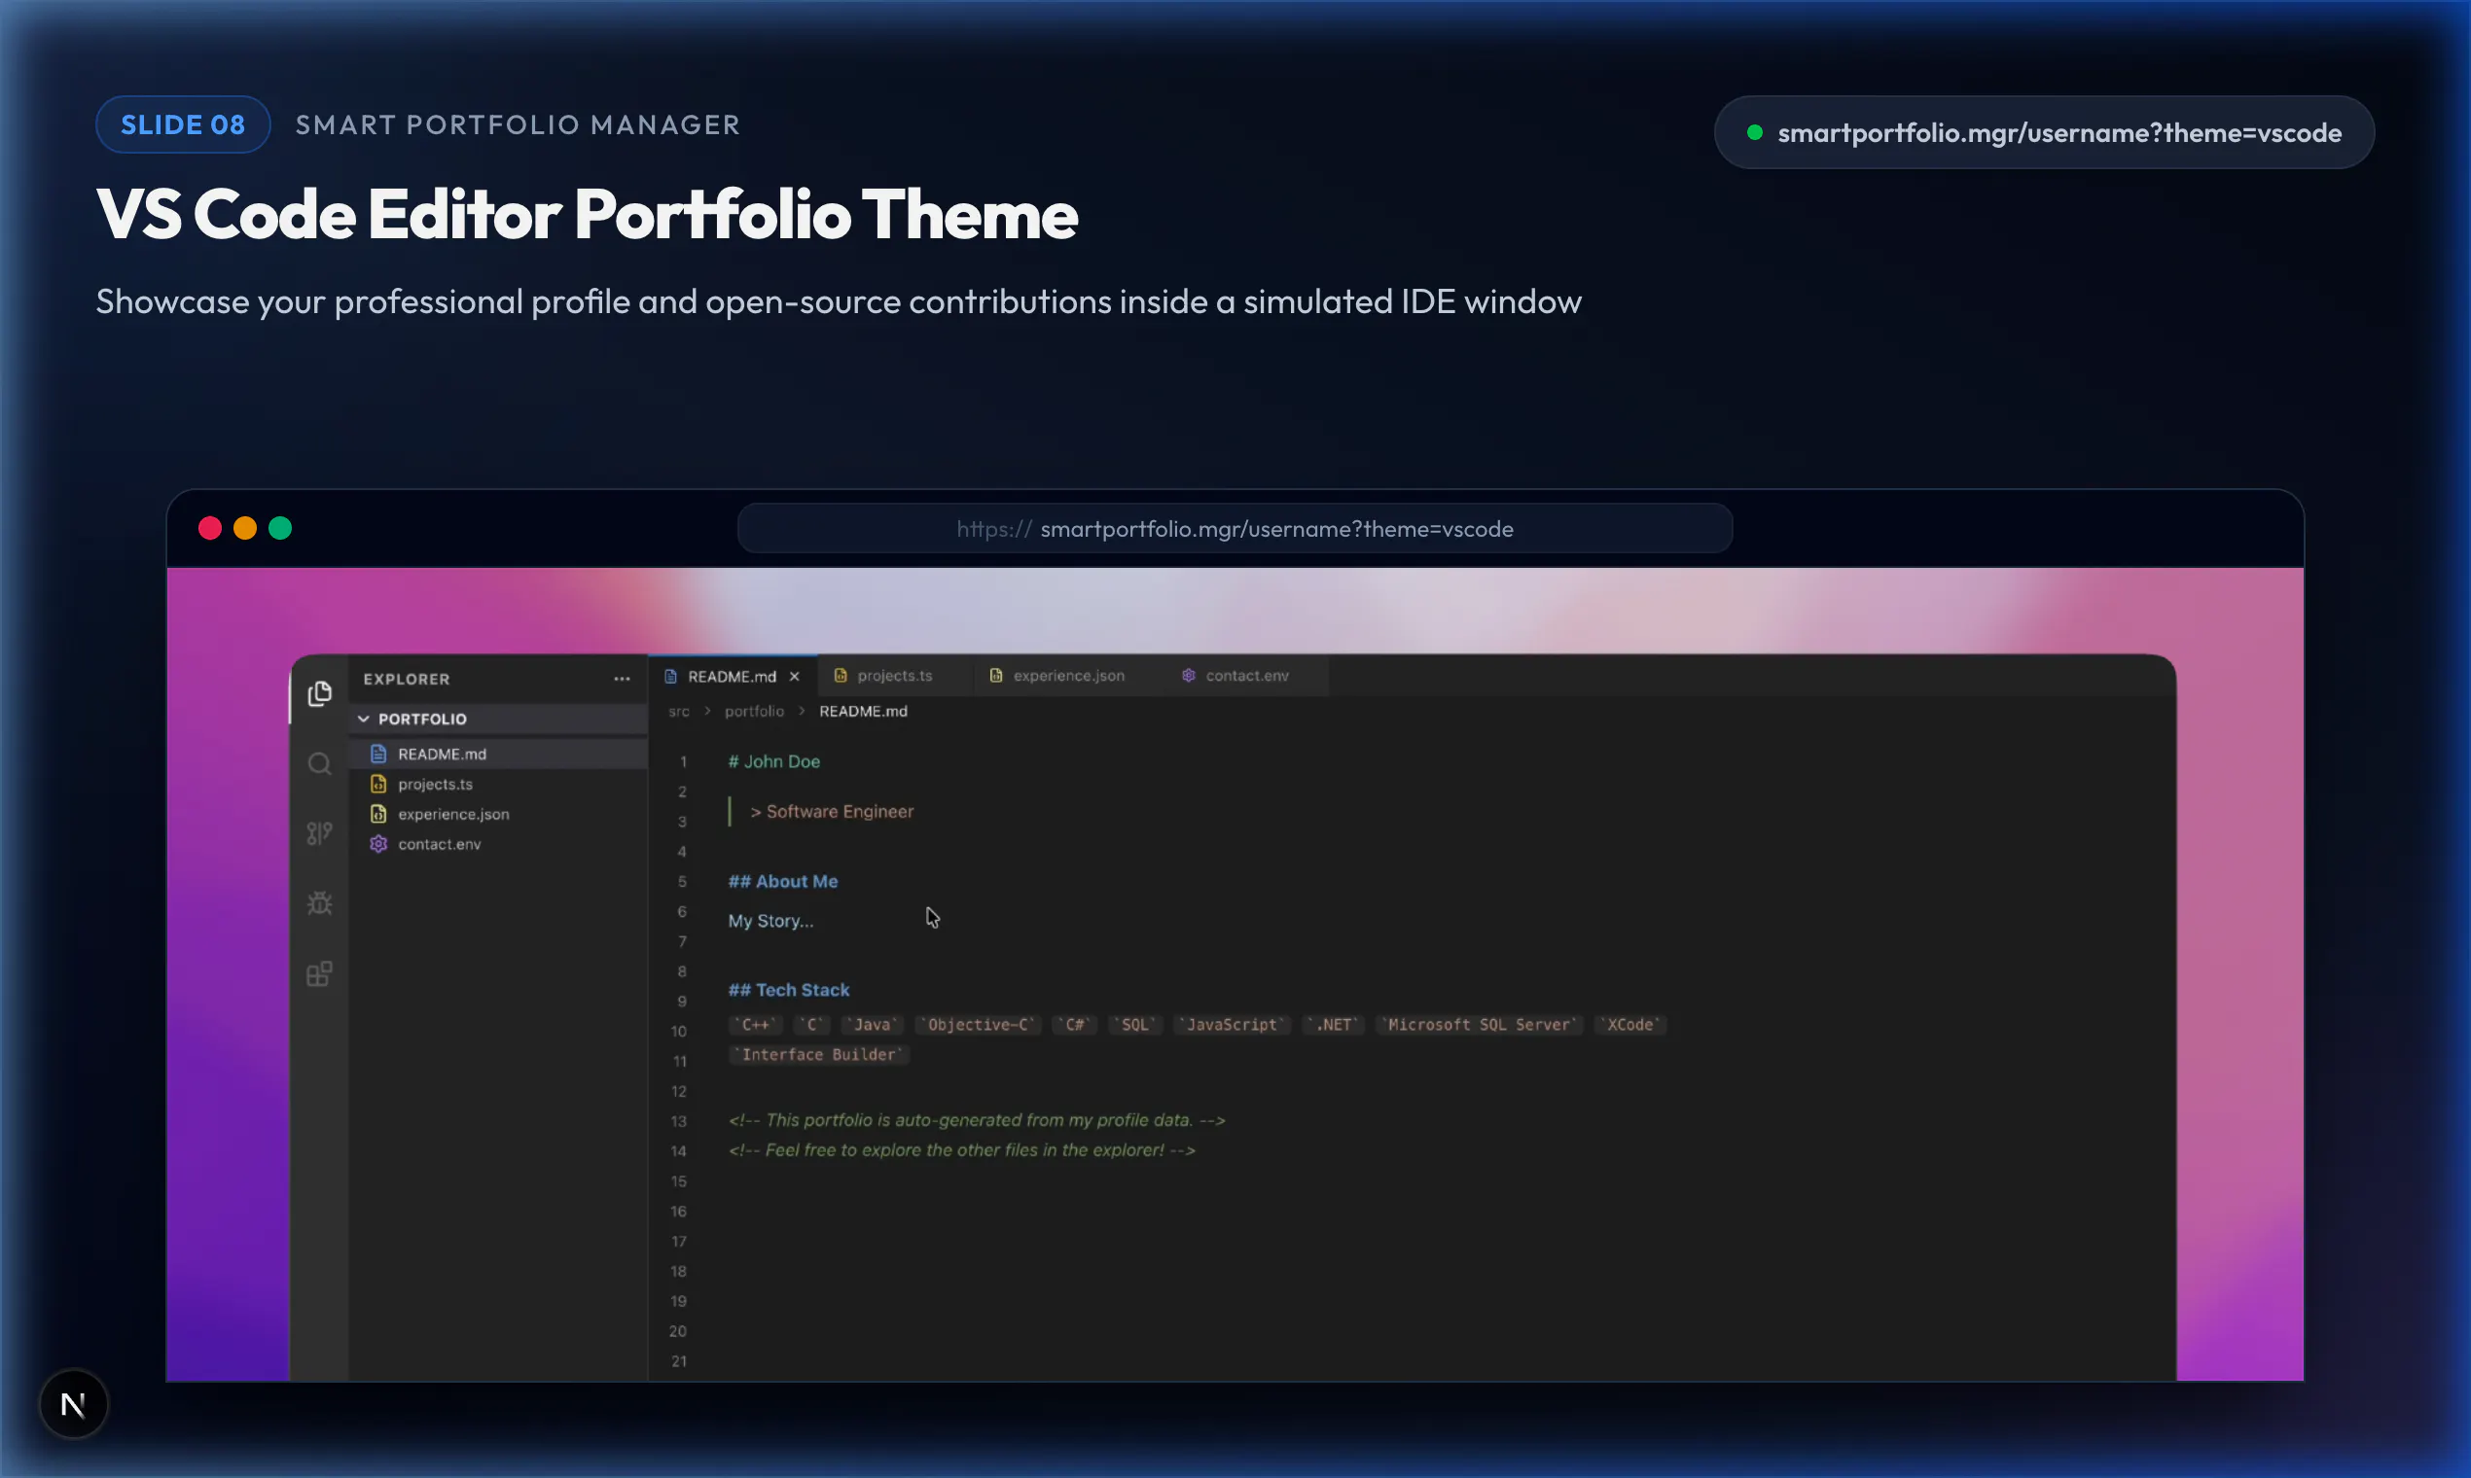2471x1478 pixels.
Task: Click the browser mockup address bar
Action: coord(1235,528)
